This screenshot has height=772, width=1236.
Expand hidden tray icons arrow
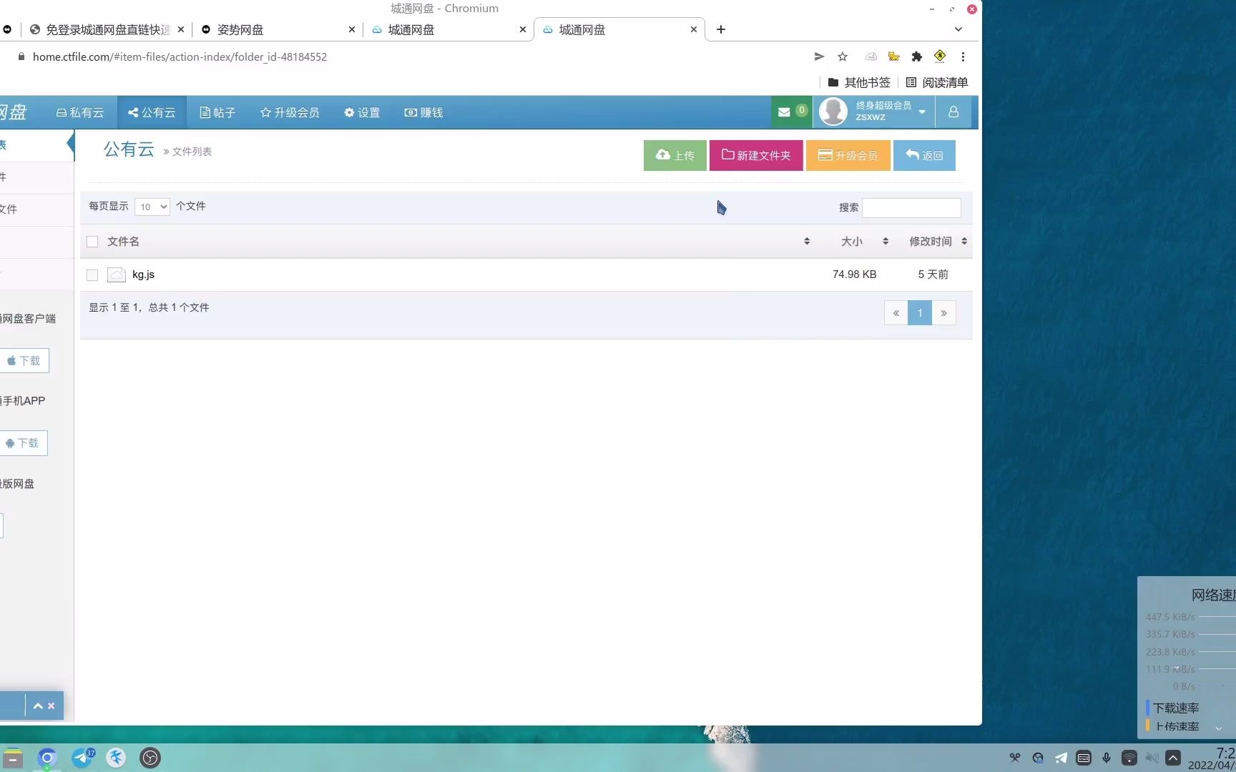[x=1173, y=758]
